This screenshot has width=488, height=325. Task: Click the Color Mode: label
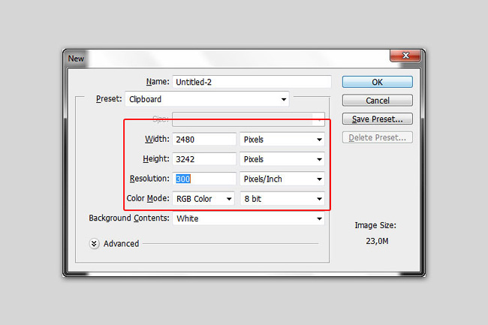tap(148, 198)
